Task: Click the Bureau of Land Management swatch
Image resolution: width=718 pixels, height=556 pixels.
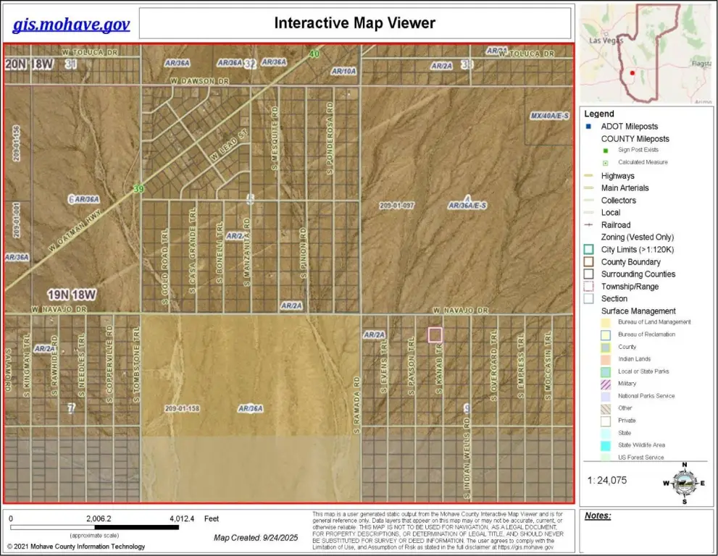Action: pos(606,322)
